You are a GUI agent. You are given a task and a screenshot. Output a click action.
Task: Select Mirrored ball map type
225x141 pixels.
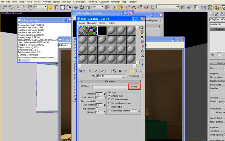pyautogui.click(x=109, y=107)
